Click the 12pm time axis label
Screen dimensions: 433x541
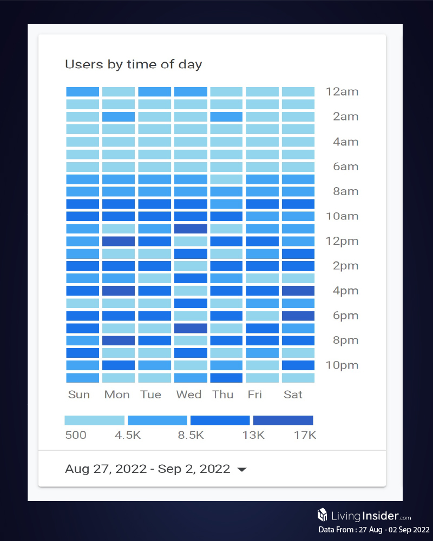point(342,241)
